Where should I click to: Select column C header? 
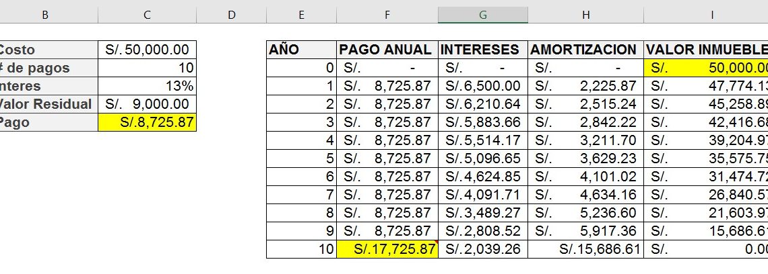(147, 15)
